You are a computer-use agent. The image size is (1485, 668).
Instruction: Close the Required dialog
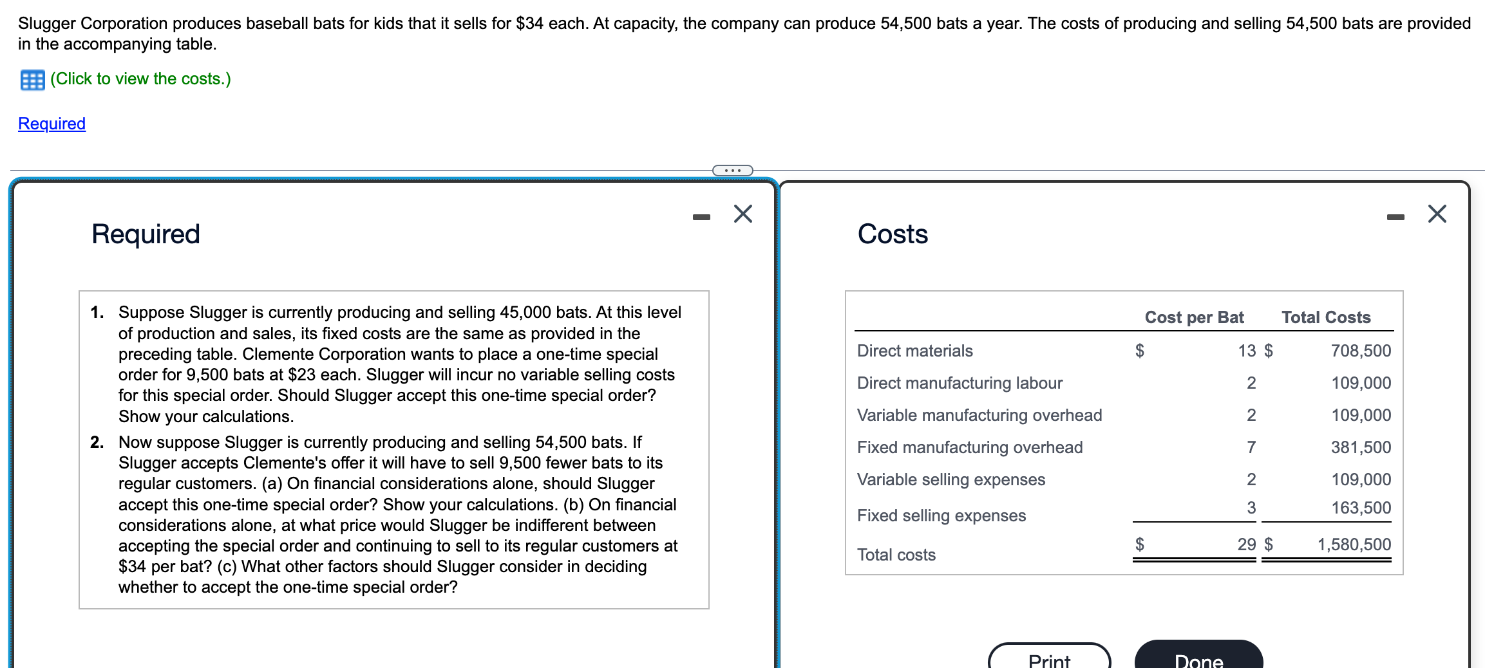pos(743,214)
